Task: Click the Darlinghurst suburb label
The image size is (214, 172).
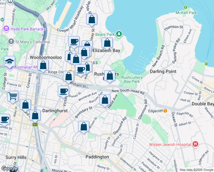Action: pyautogui.click(x=55, y=111)
